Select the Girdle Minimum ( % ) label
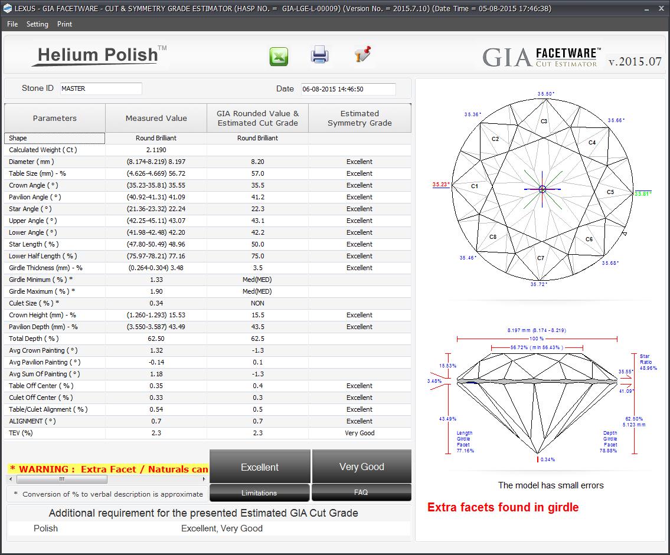This screenshot has height=555, width=670. [41, 280]
